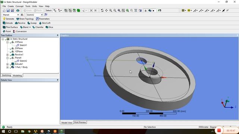Viewport: 239px width, 134px height.
Task: Pin the Details View panel
Action: (58, 80)
